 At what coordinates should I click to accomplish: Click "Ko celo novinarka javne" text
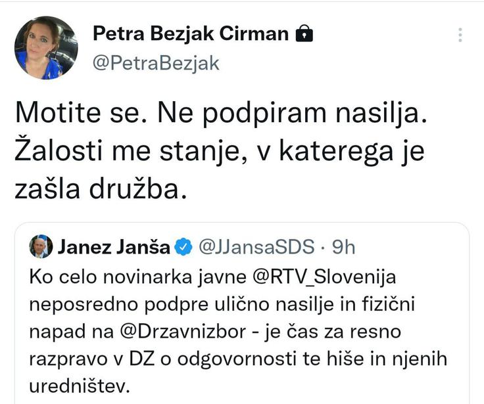(137, 277)
